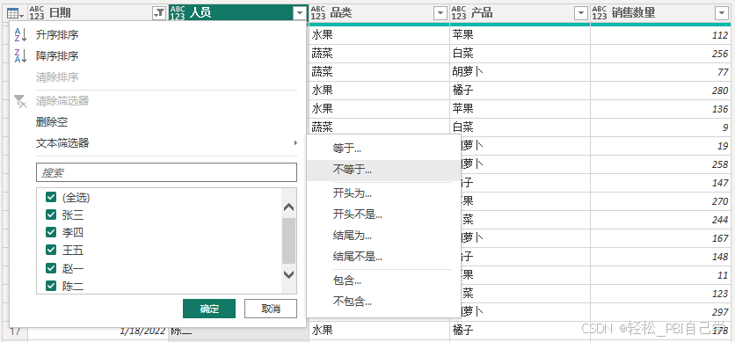Click the sales quantity cell 77

660,72
